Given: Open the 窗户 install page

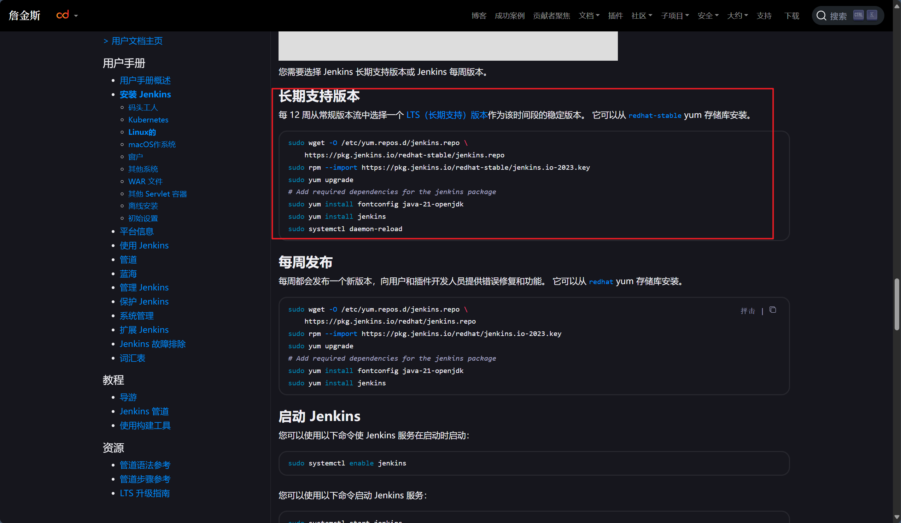Looking at the screenshot, I should click(x=135, y=157).
